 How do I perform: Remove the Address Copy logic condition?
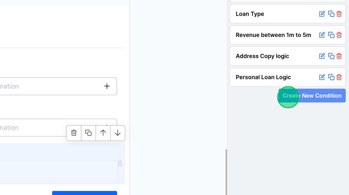click(339, 56)
